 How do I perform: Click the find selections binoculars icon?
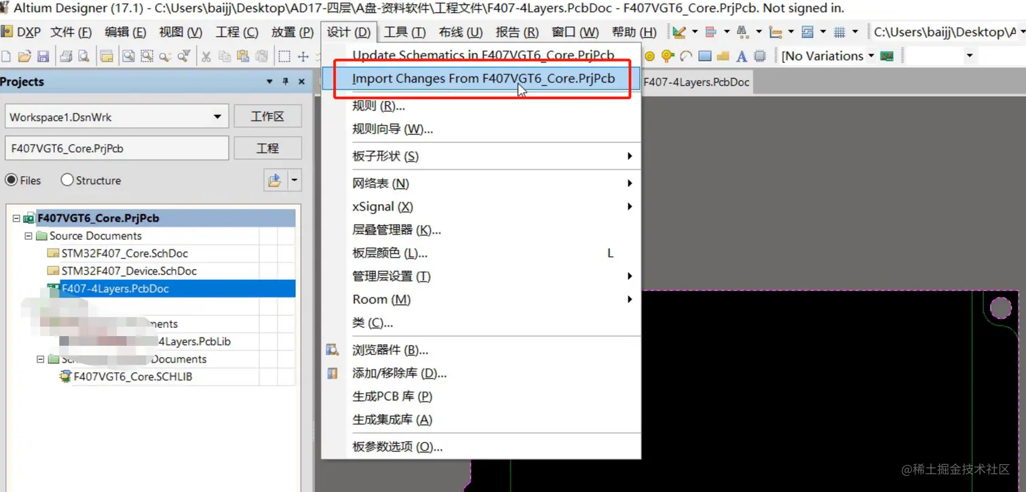743,32
